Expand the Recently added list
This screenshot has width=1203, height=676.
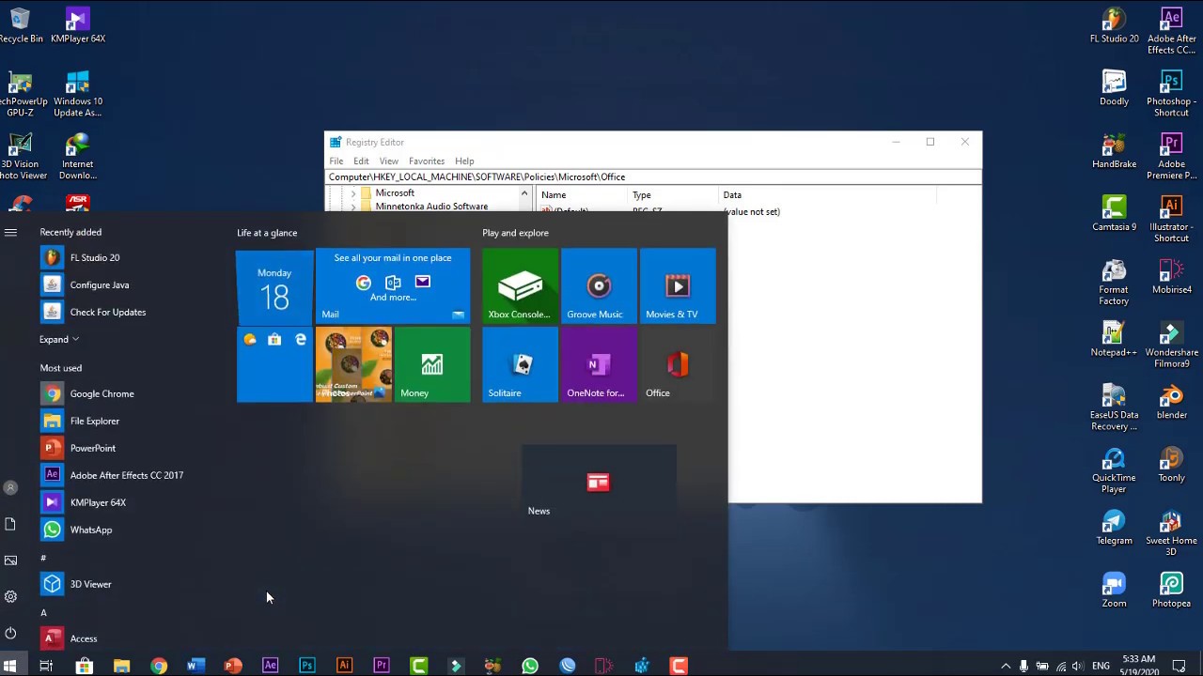(58, 339)
